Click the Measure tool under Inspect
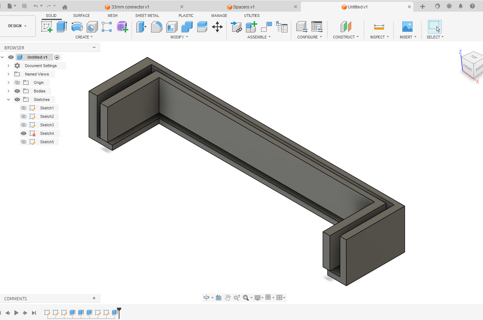Image resolution: width=483 pixels, height=320 pixels. (x=379, y=27)
